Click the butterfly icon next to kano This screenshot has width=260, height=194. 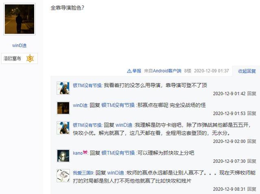point(85,153)
